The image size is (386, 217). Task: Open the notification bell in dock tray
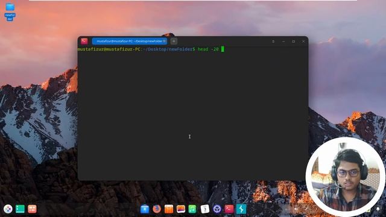pyautogui.click(x=378, y=209)
